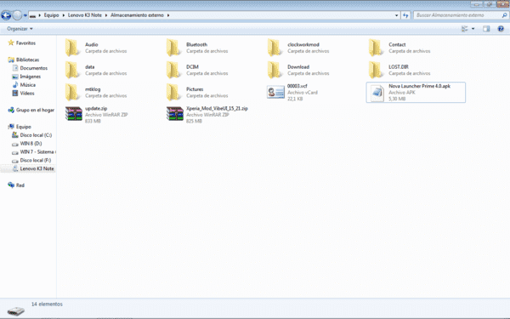
Task: Open recent pages dropdown arrow
Action: (x=25, y=15)
